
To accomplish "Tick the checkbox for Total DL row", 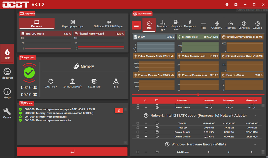I will (x=138, y=123).
